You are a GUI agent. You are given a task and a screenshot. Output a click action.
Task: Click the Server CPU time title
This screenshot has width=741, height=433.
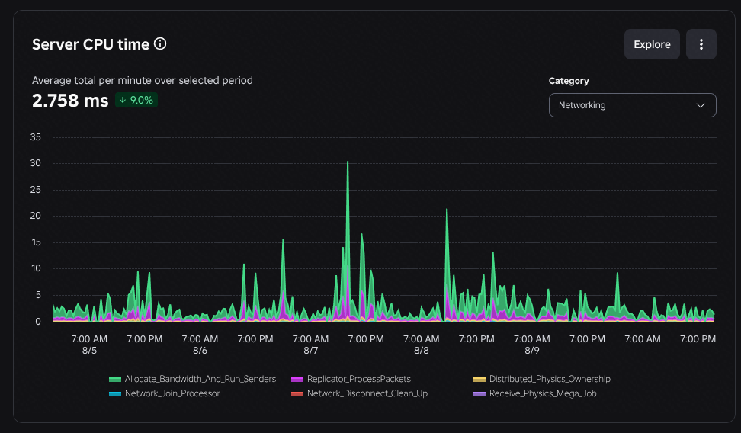[91, 44]
